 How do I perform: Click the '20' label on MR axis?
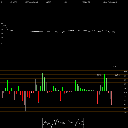[x=125, y=88]
